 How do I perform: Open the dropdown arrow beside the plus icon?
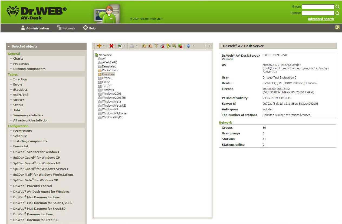pyautogui.click(x=104, y=46)
